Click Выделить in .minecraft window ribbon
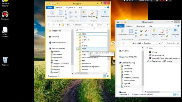 point(105,14)
